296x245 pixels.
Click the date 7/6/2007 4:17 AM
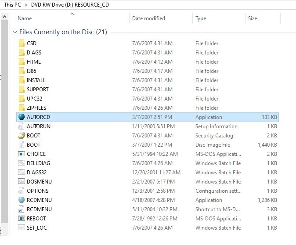click(x=152, y=71)
